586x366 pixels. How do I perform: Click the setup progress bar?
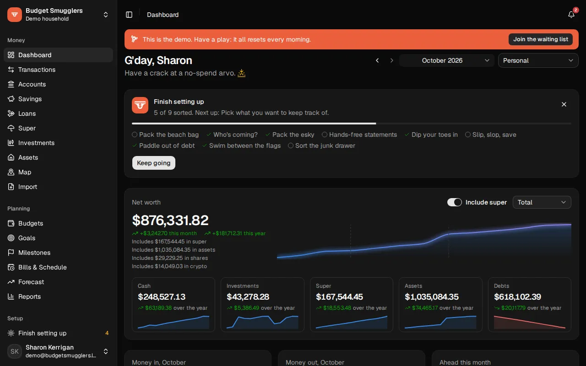[x=352, y=124]
